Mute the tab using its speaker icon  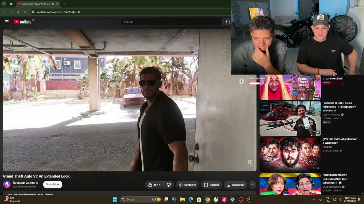[53, 4]
